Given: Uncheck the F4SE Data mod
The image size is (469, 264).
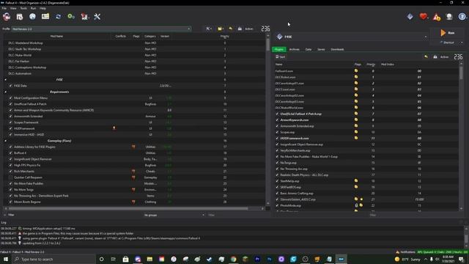Looking at the screenshot, I should tap(10, 86).
